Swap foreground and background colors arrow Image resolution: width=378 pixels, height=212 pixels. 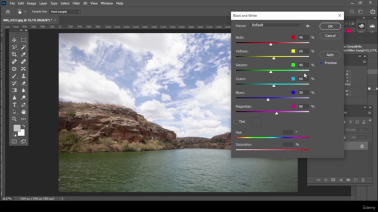pyautogui.click(x=24, y=126)
